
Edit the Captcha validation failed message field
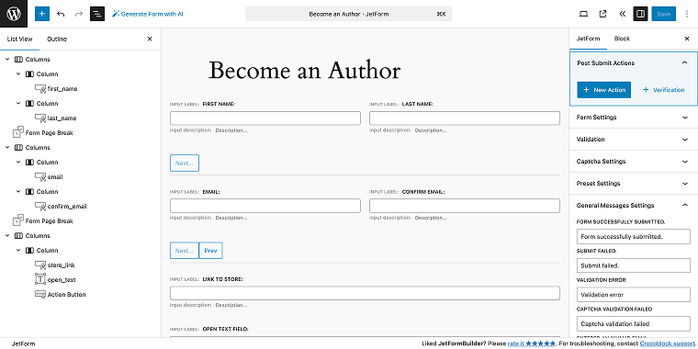(x=634, y=323)
